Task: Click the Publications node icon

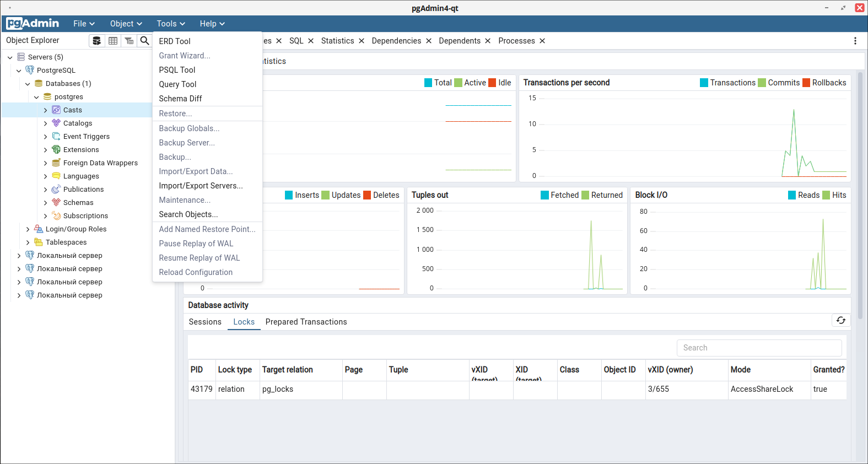Action: [56, 189]
